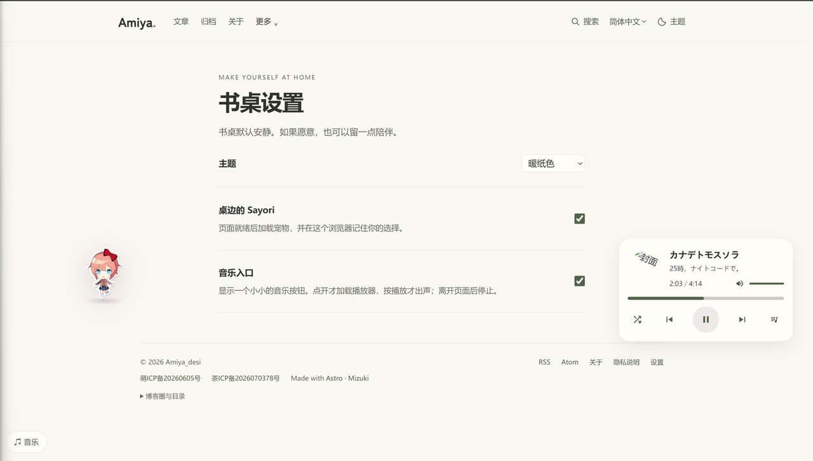Toggle shuffle in the music player
813x461 pixels.
[x=637, y=319]
